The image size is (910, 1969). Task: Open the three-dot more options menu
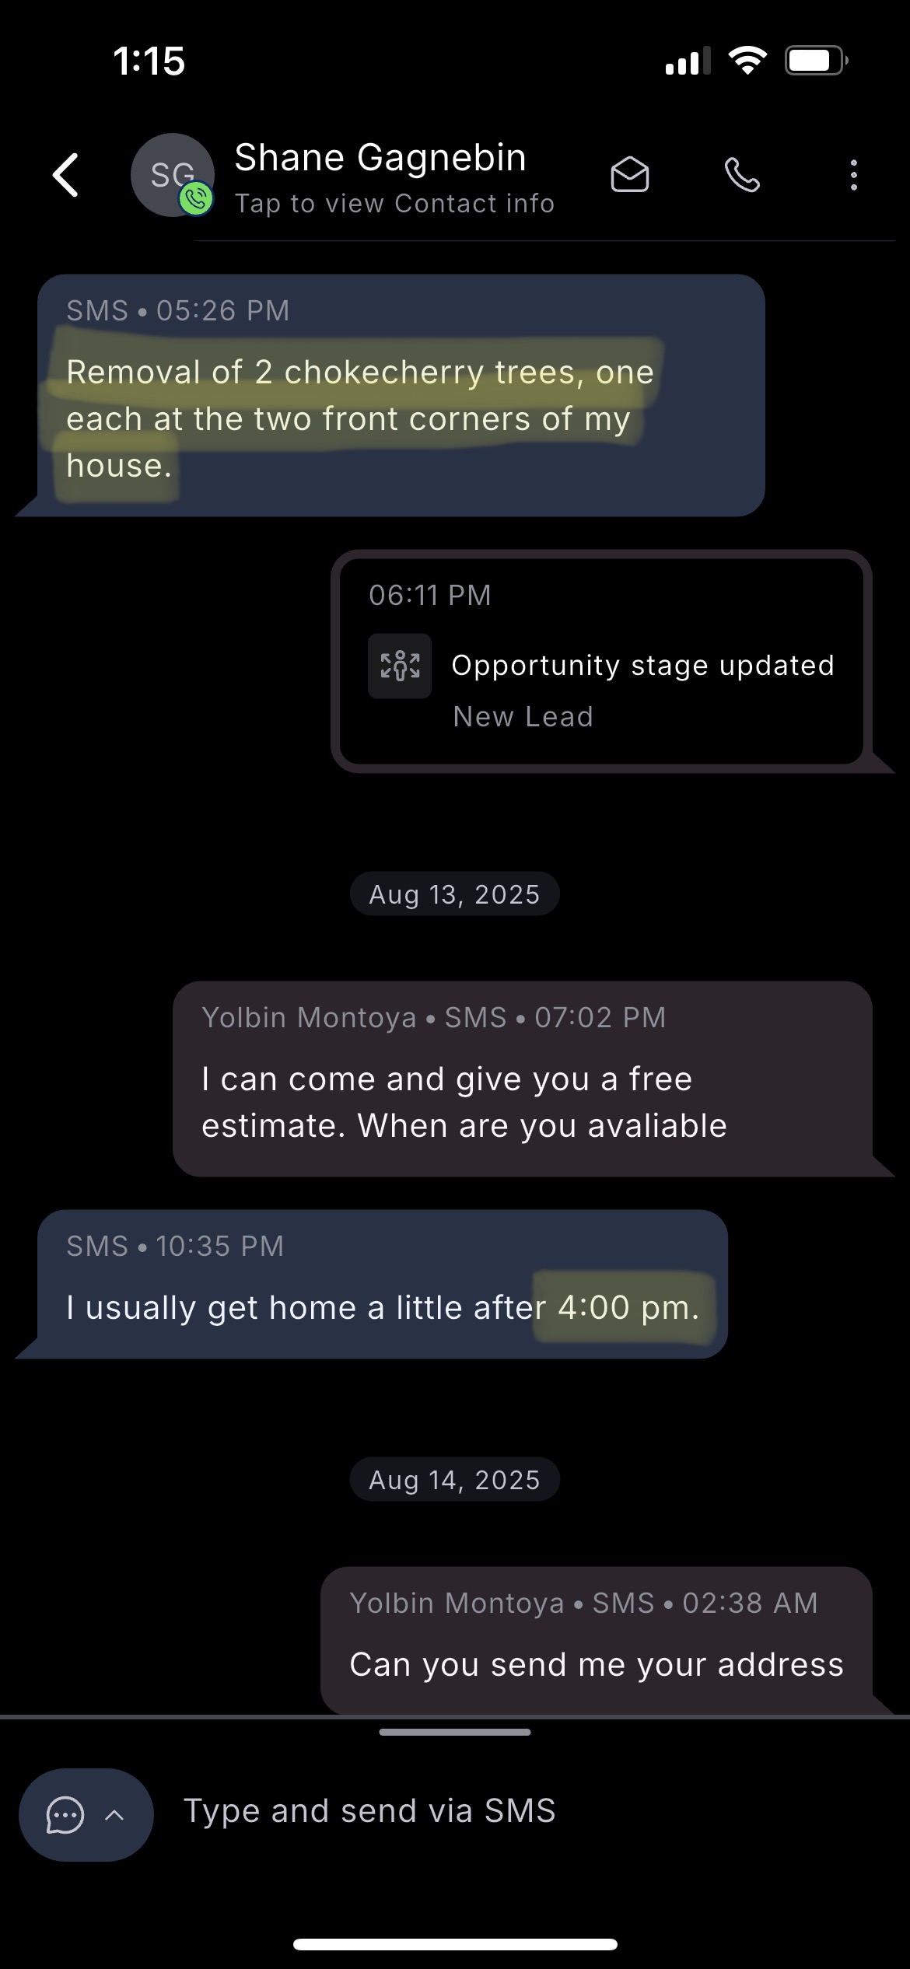[x=854, y=175]
